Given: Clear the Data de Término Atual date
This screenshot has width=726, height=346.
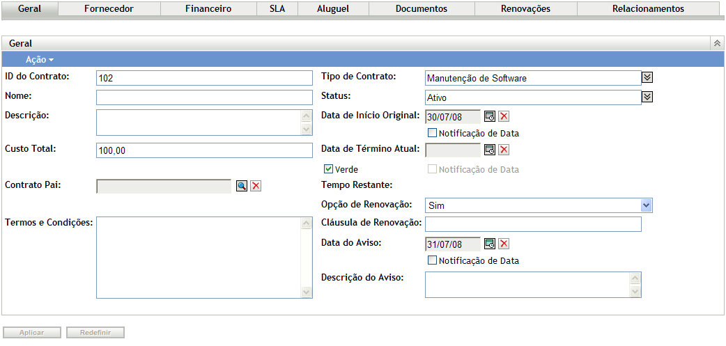Looking at the screenshot, I should pos(504,150).
